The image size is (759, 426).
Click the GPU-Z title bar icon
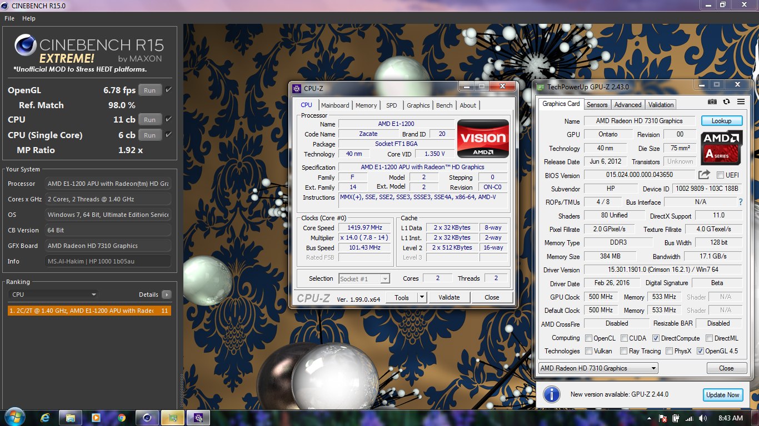tap(540, 87)
